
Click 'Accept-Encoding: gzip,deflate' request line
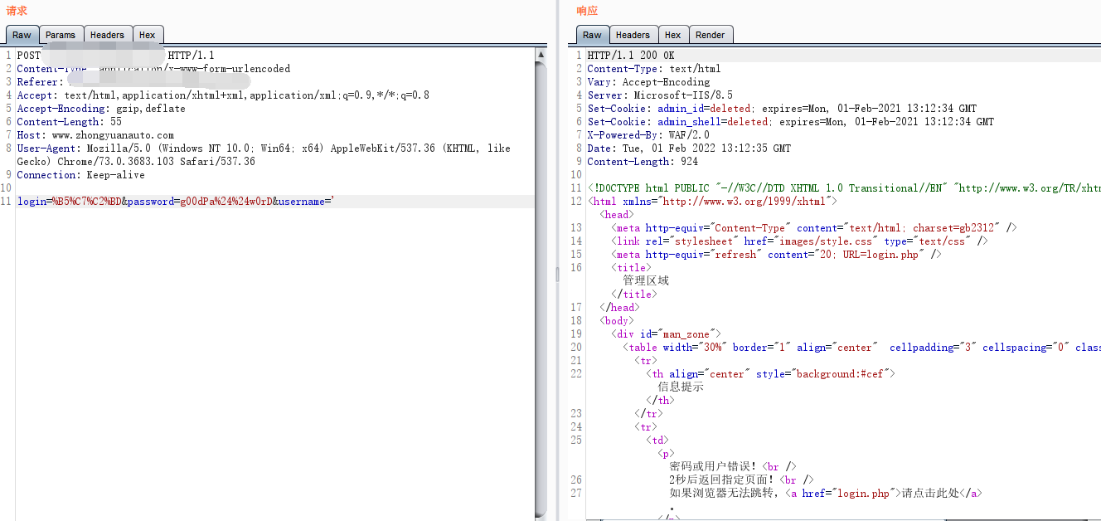(101, 109)
